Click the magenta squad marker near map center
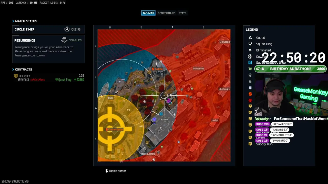The image size is (328, 184). tap(169, 101)
